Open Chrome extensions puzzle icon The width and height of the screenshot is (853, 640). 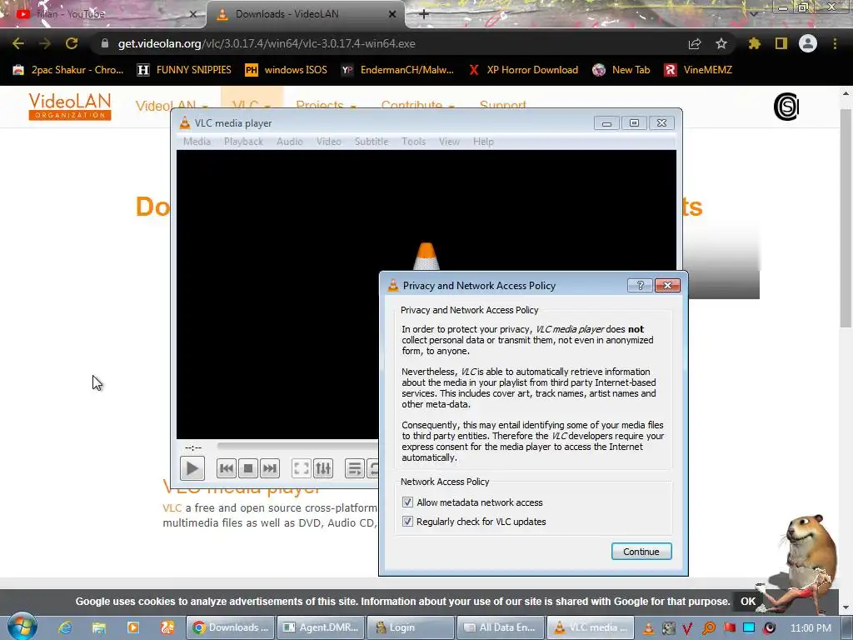pyautogui.click(x=754, y=43)
